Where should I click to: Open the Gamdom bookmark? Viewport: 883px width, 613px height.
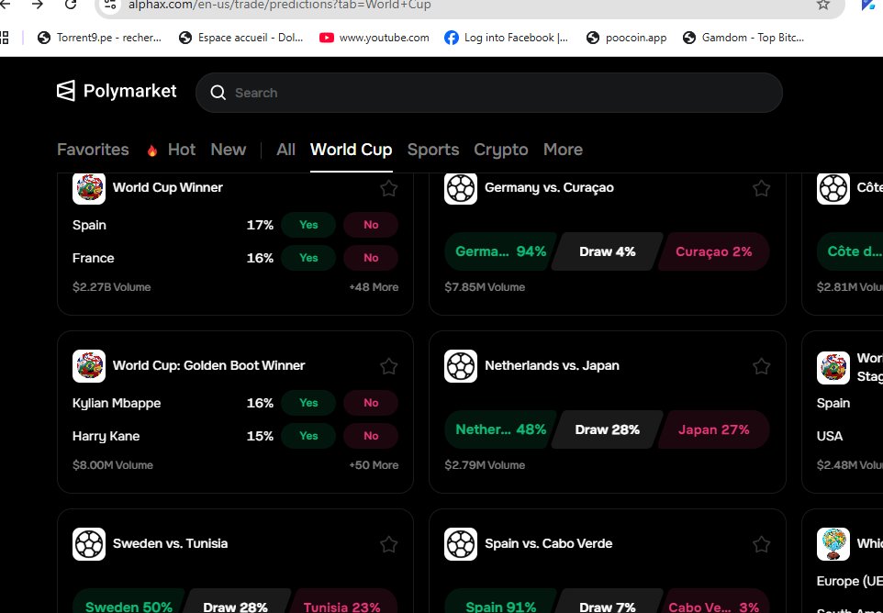coord(743,38)
